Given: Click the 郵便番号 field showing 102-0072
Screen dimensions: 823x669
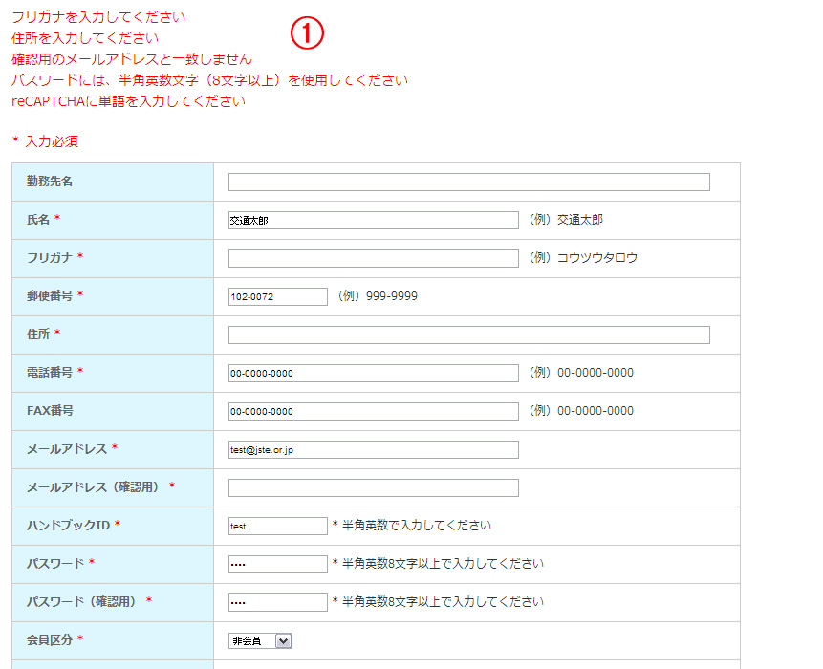Looking at the screenshot, I should click(277, 296).
